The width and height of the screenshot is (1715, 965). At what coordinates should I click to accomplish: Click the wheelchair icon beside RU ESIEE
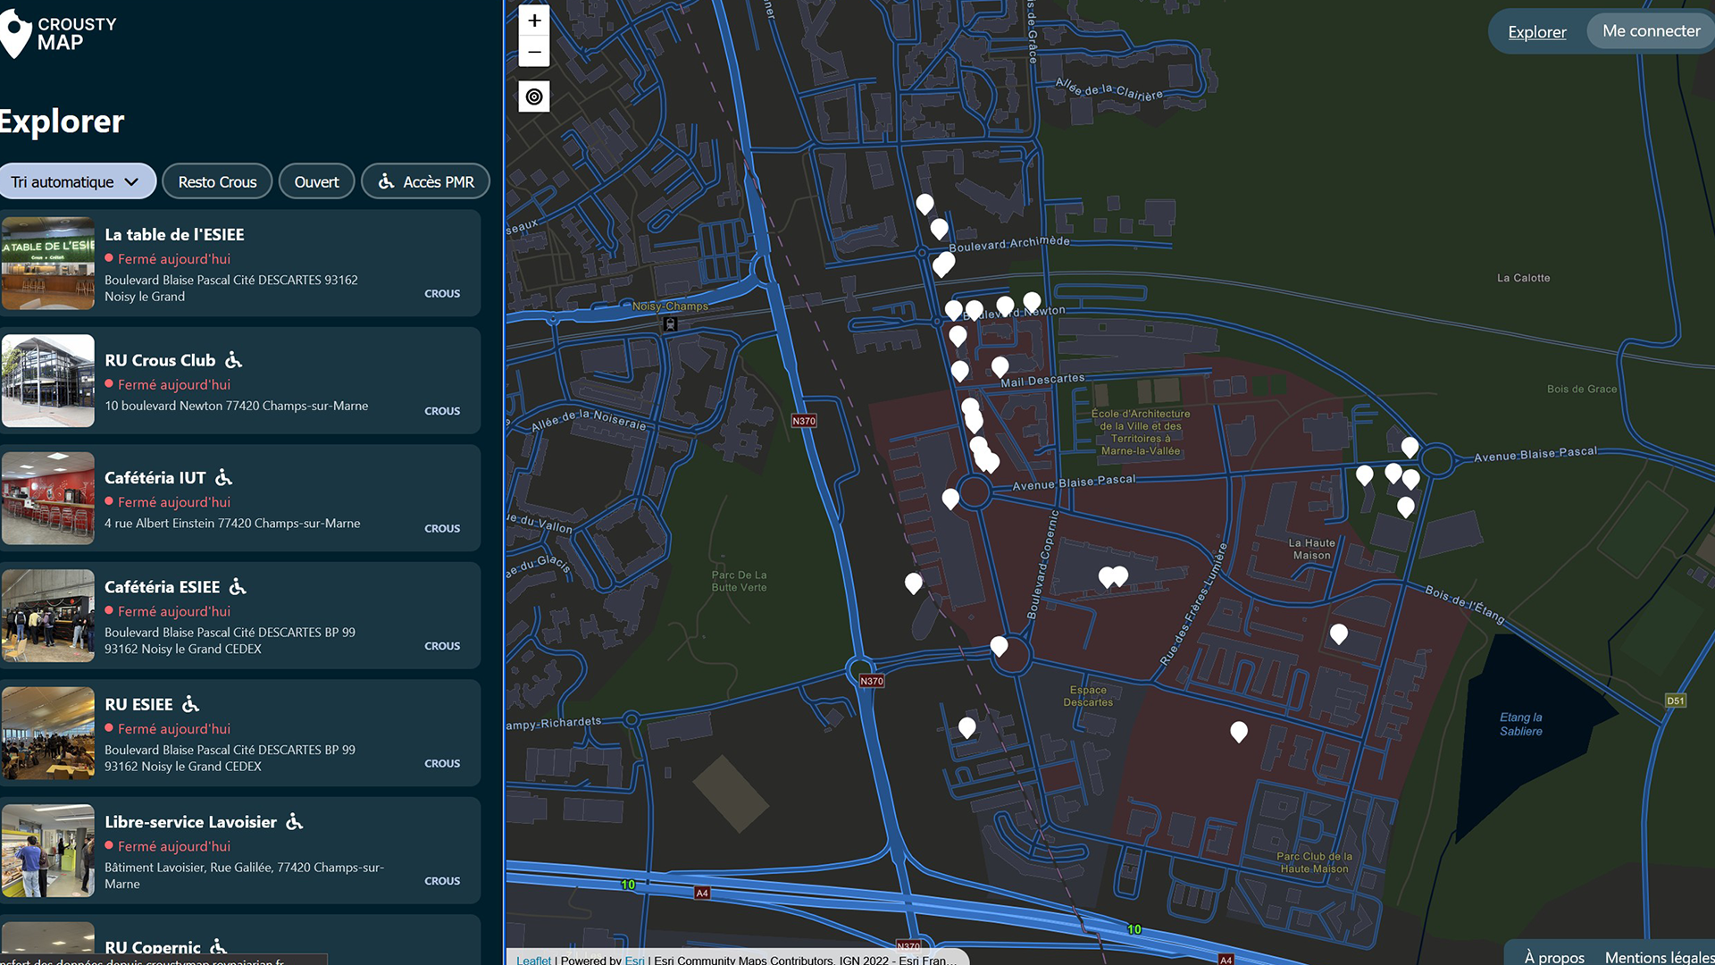[x=191, y=704]
